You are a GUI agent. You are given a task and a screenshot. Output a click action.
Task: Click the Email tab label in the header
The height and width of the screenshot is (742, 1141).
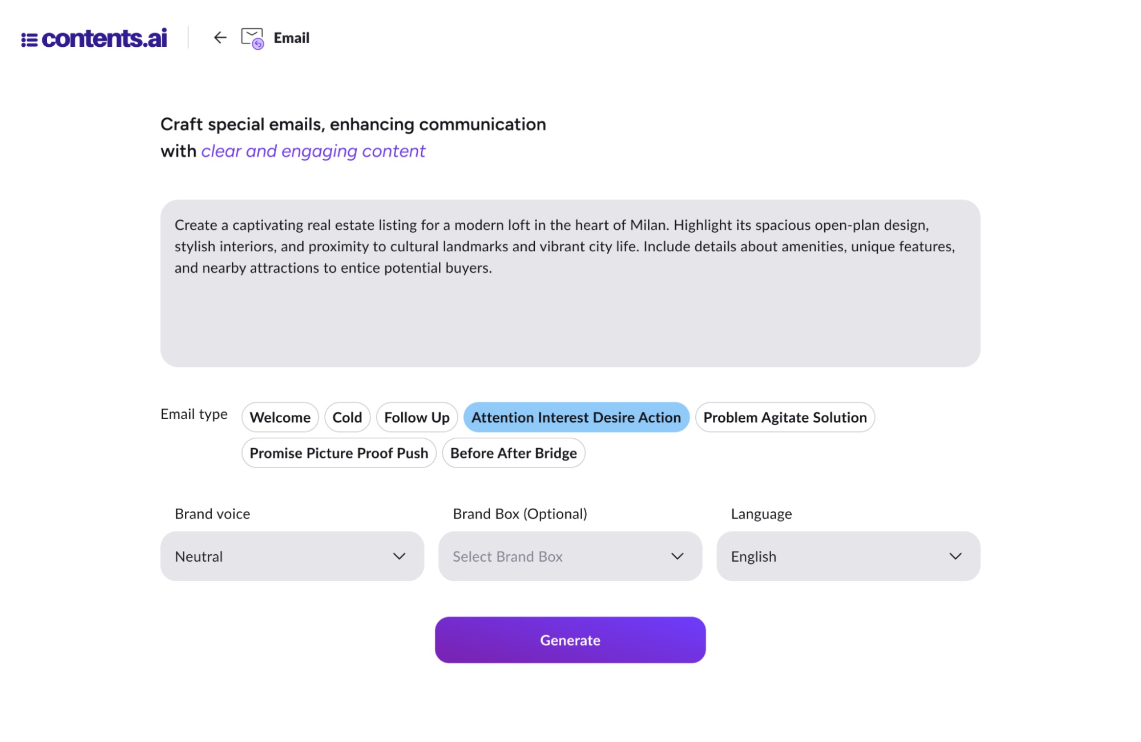click(291, 38)
